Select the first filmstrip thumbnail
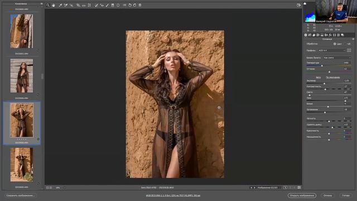This screenshot has height=201, width=357. (x=22, y=31)
